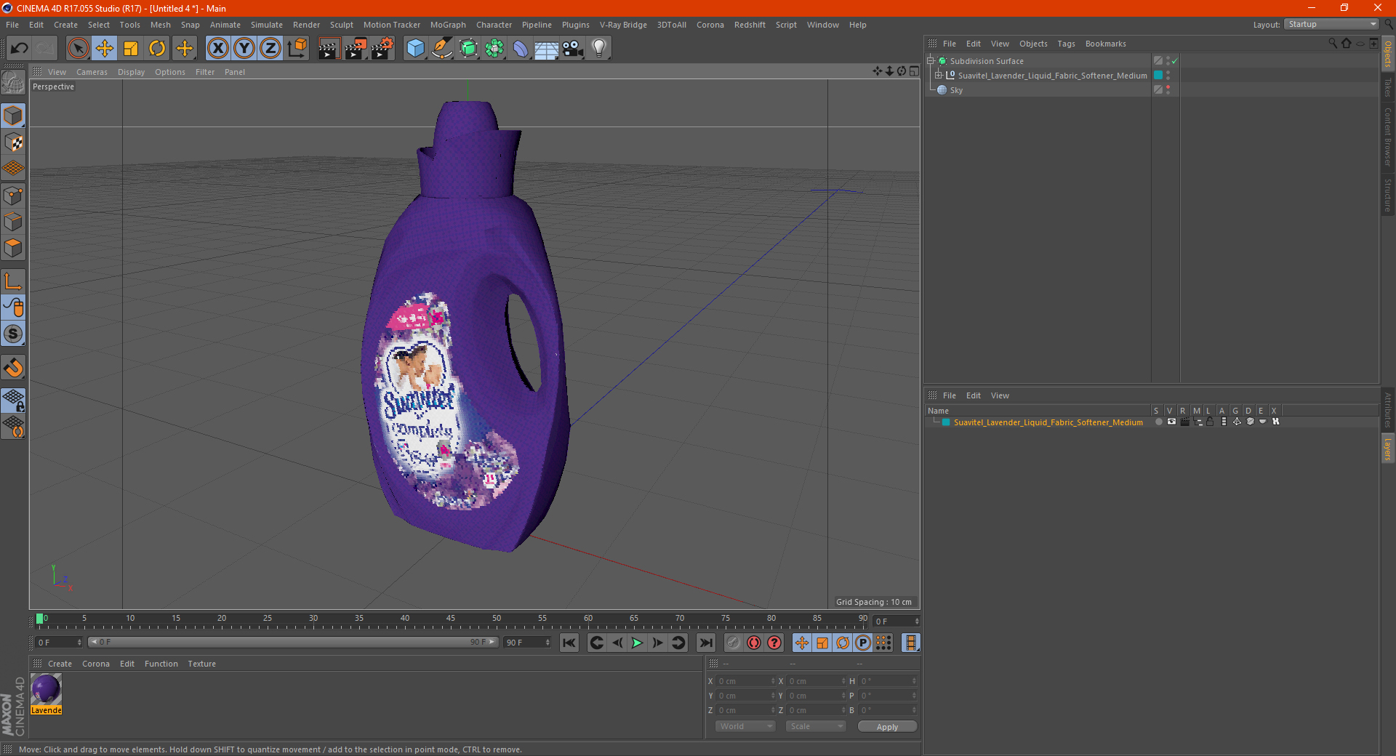
Task: Add a Subdivision Surface generator
Action: pyautogui.click(x=468, y=49)
